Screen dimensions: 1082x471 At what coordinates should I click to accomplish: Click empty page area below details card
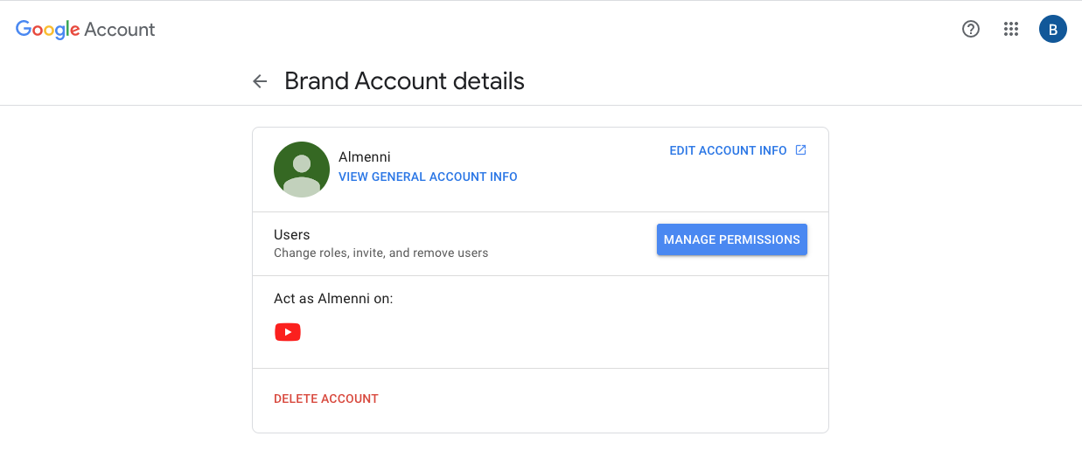[x=541, y=453]
